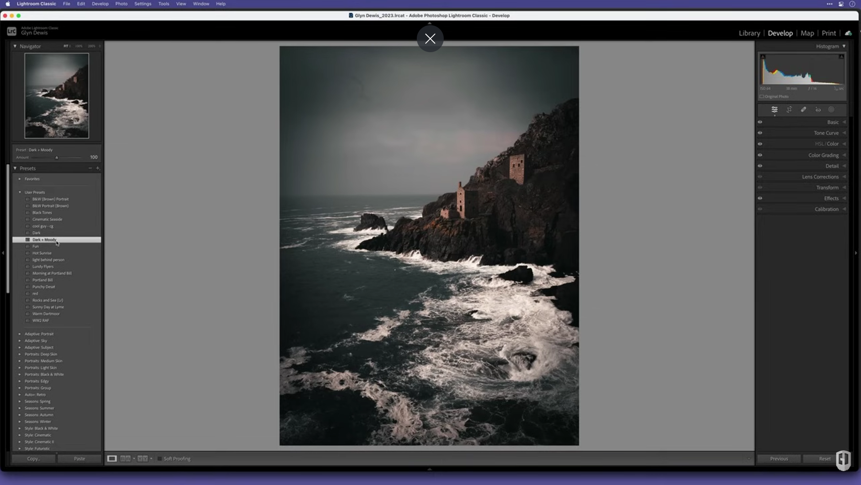Click the right panel collapse arrow
This screenshot has width=861, height=485.
pyautogui.click(x=856, y=253)
